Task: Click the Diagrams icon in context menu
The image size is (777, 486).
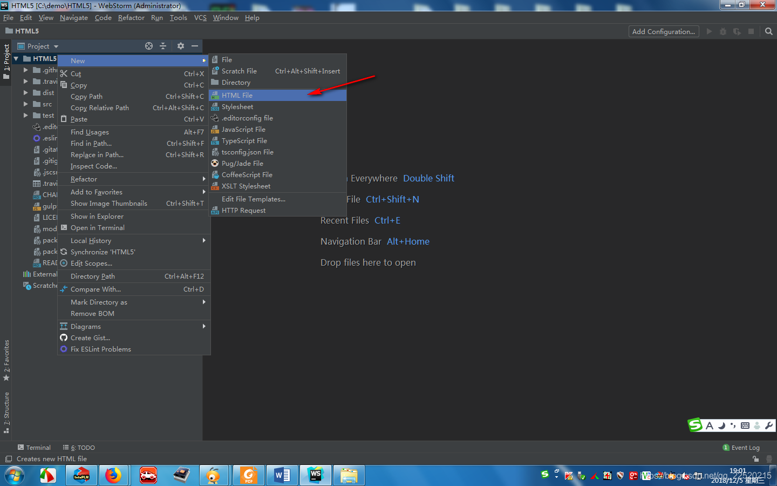Action: coord(64,326)
